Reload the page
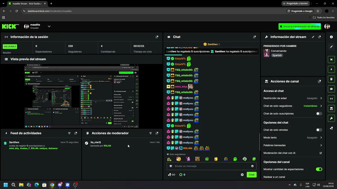Image resolution: width=337 pixels, height=189 pixels. tap(17, 11)
